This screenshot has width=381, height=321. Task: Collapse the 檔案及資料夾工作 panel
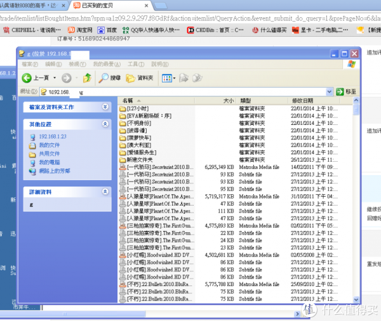pyautogui.click(x=105, y=107)
